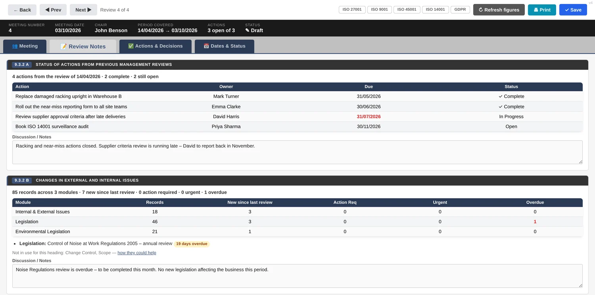Follow the 'how they could help' link
The image size is (595, 295).
pyautogui.click(x=137, y=253)
